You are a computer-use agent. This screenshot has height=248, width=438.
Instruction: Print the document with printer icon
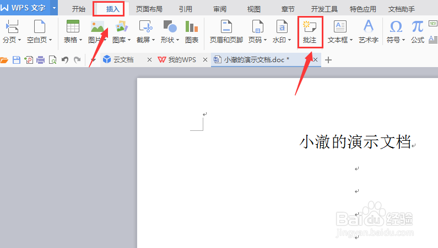click(x=41, y=60)
